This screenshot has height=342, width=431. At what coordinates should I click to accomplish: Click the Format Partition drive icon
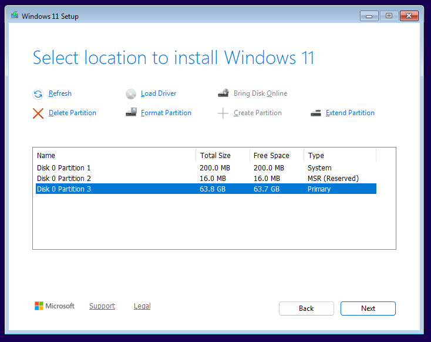[131, 112]
